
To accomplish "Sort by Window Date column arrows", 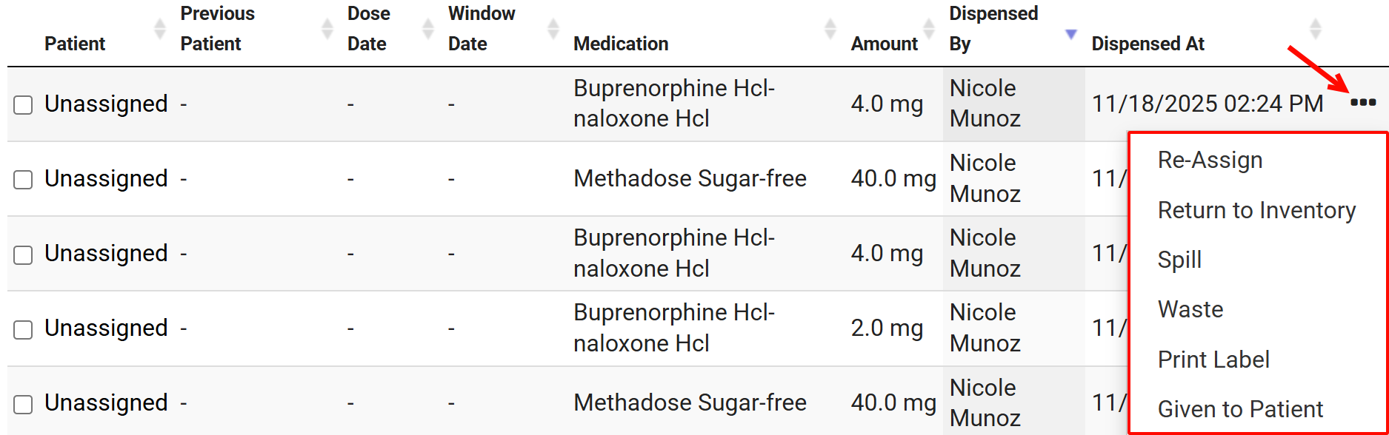I will tap(553, 29).
